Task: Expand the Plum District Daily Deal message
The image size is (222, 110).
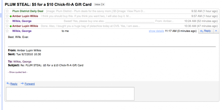Action: coord(112,11)
